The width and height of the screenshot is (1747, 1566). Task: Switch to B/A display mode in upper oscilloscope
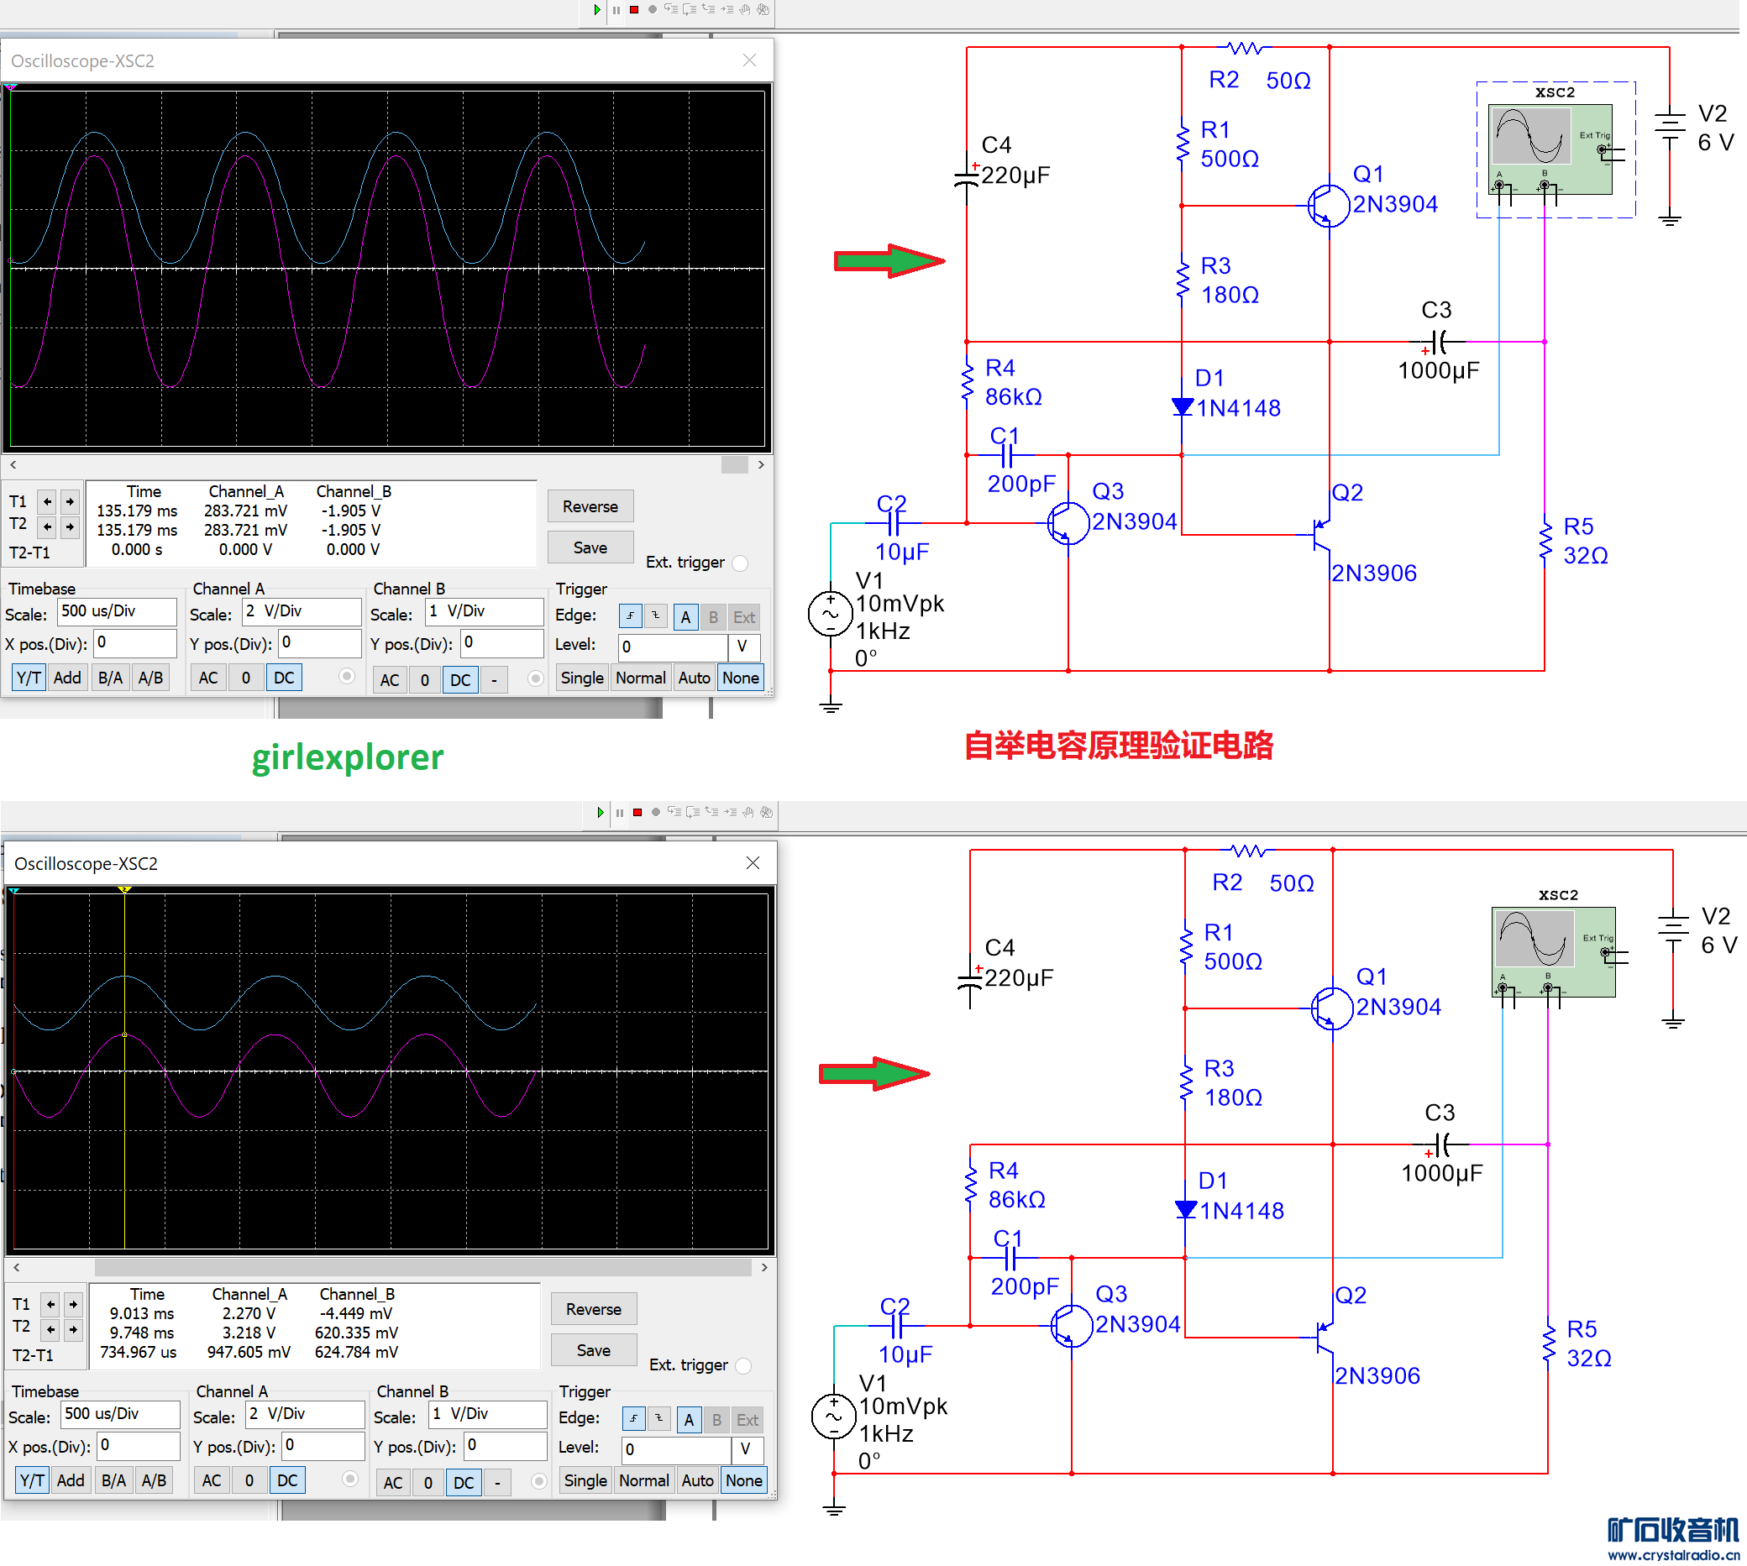click(x=110, y=678)
